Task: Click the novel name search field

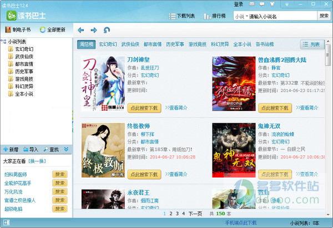Action: click(282, 16)
